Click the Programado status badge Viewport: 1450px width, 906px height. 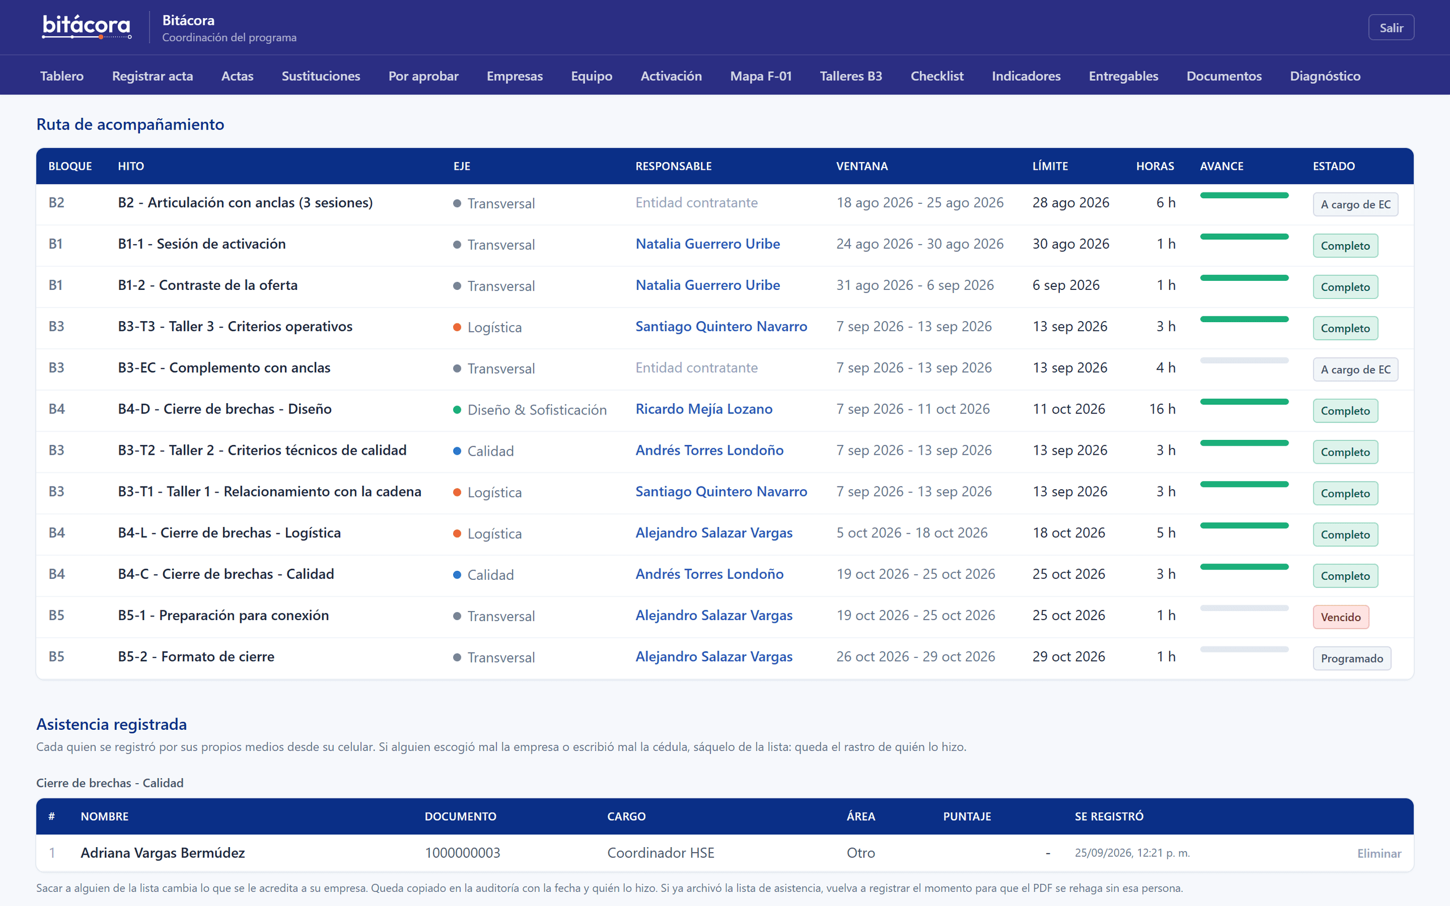pos(1352,659)
